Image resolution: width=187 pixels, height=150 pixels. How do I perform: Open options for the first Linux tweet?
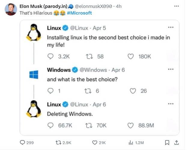(170, 28)
